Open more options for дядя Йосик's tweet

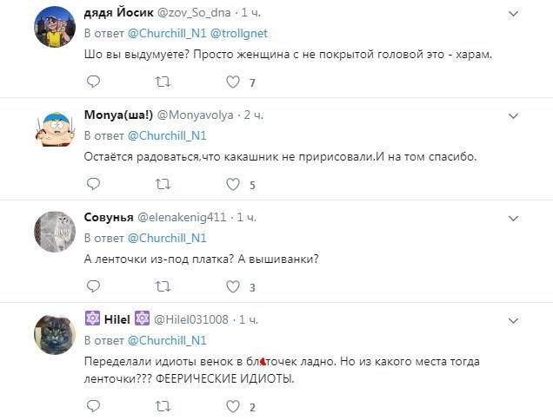(513, 14)
